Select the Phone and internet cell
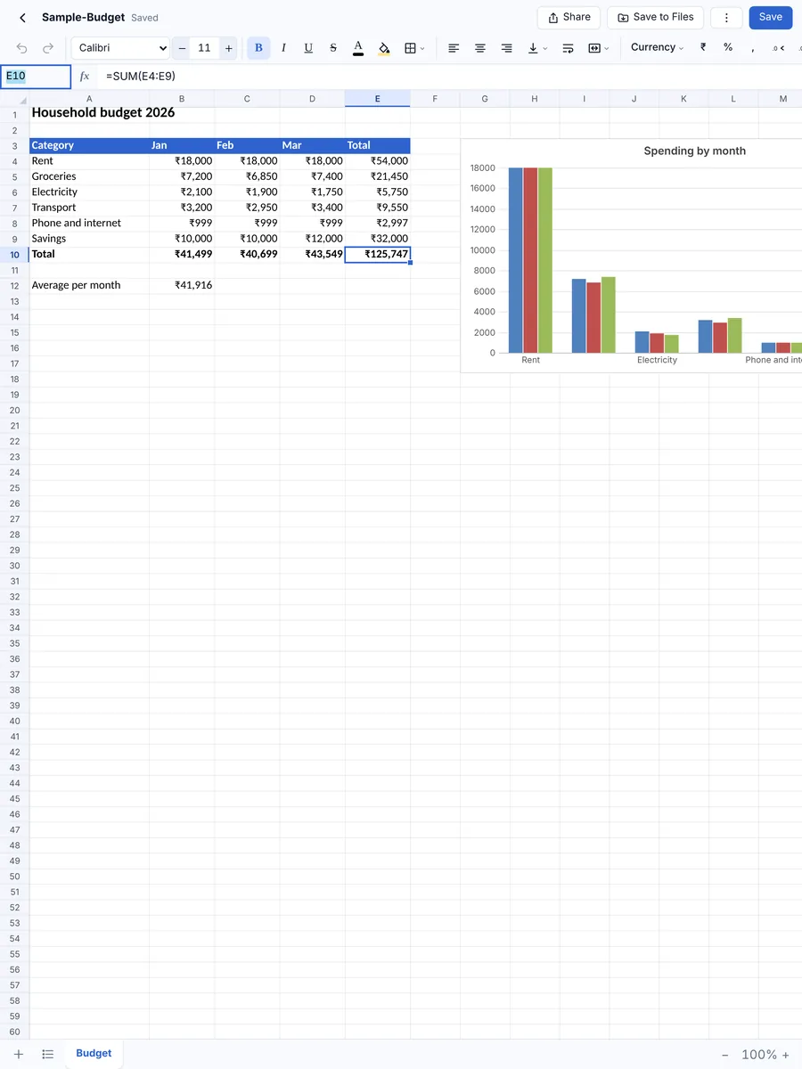Screen dimensions: 802x1069 coord(89,223)
